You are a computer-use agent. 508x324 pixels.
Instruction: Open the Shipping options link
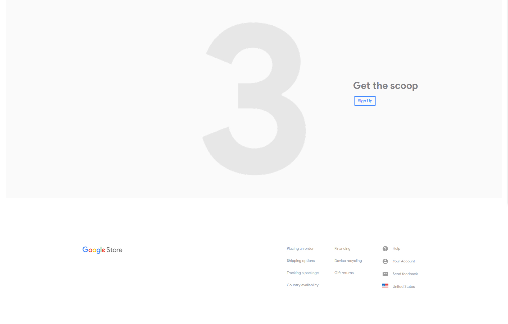(301, 261)
